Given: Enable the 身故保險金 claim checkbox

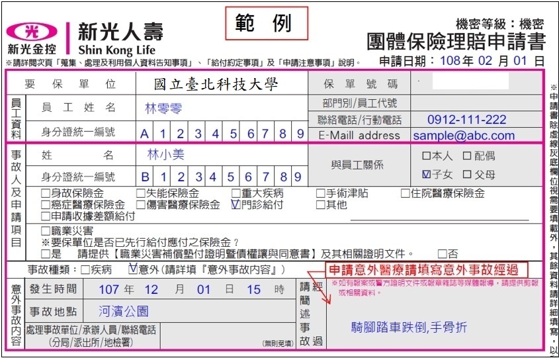Looking at the screenshot, I should [x=45, y=194].
